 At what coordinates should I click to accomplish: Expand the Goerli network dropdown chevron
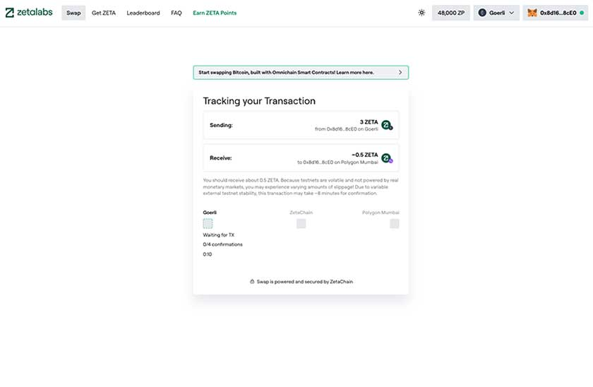pos(512,13)
